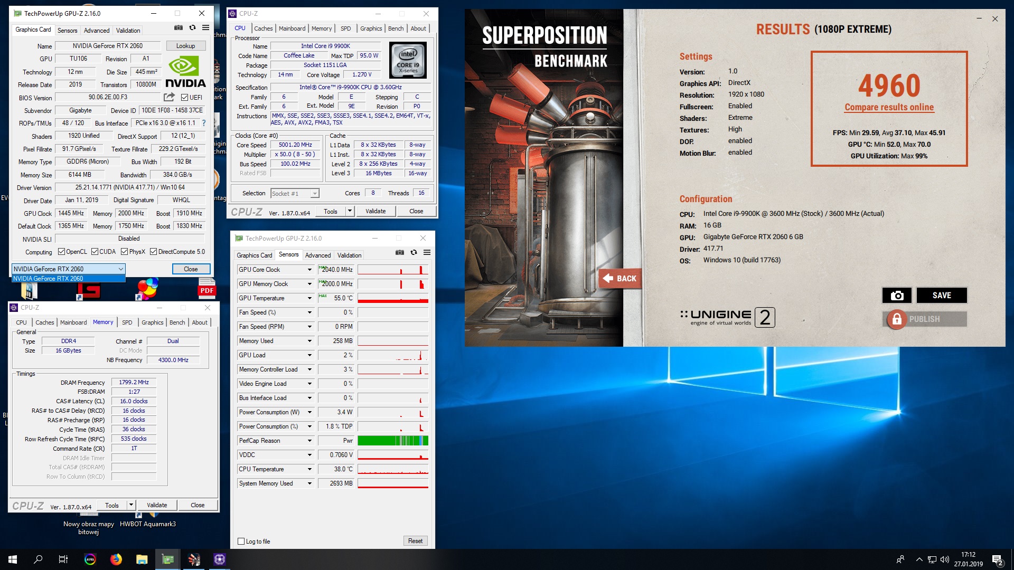The image size is (1014, 570).
Task: Show hidden system tray icons chevron
Action: tap(919, 559)
